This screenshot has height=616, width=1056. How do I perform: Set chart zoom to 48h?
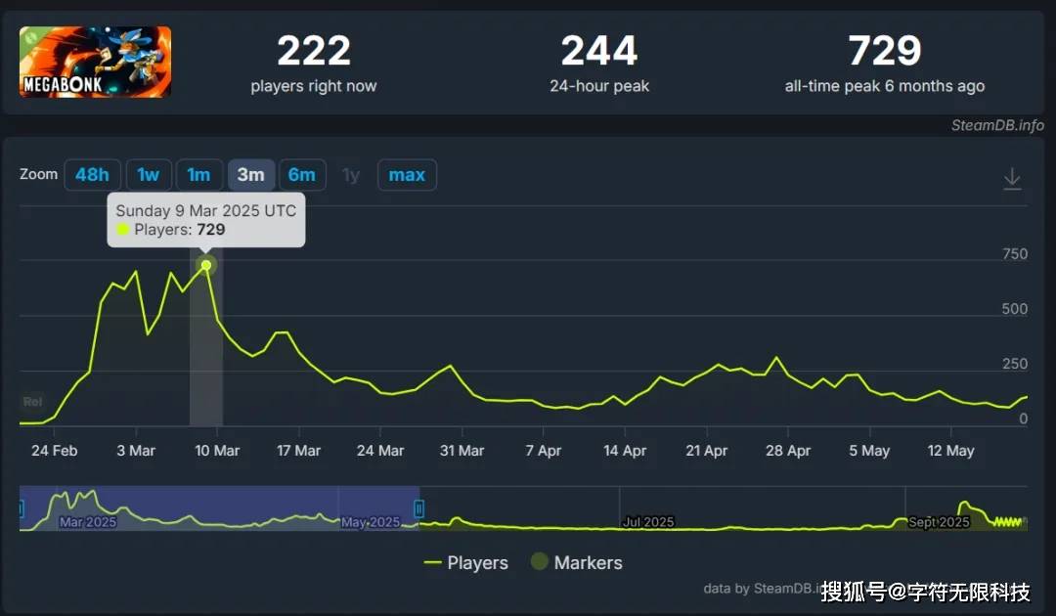tap(92, 175)
